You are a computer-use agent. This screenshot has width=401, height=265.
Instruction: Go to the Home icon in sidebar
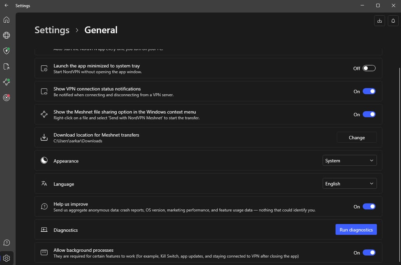coord(6,20)
